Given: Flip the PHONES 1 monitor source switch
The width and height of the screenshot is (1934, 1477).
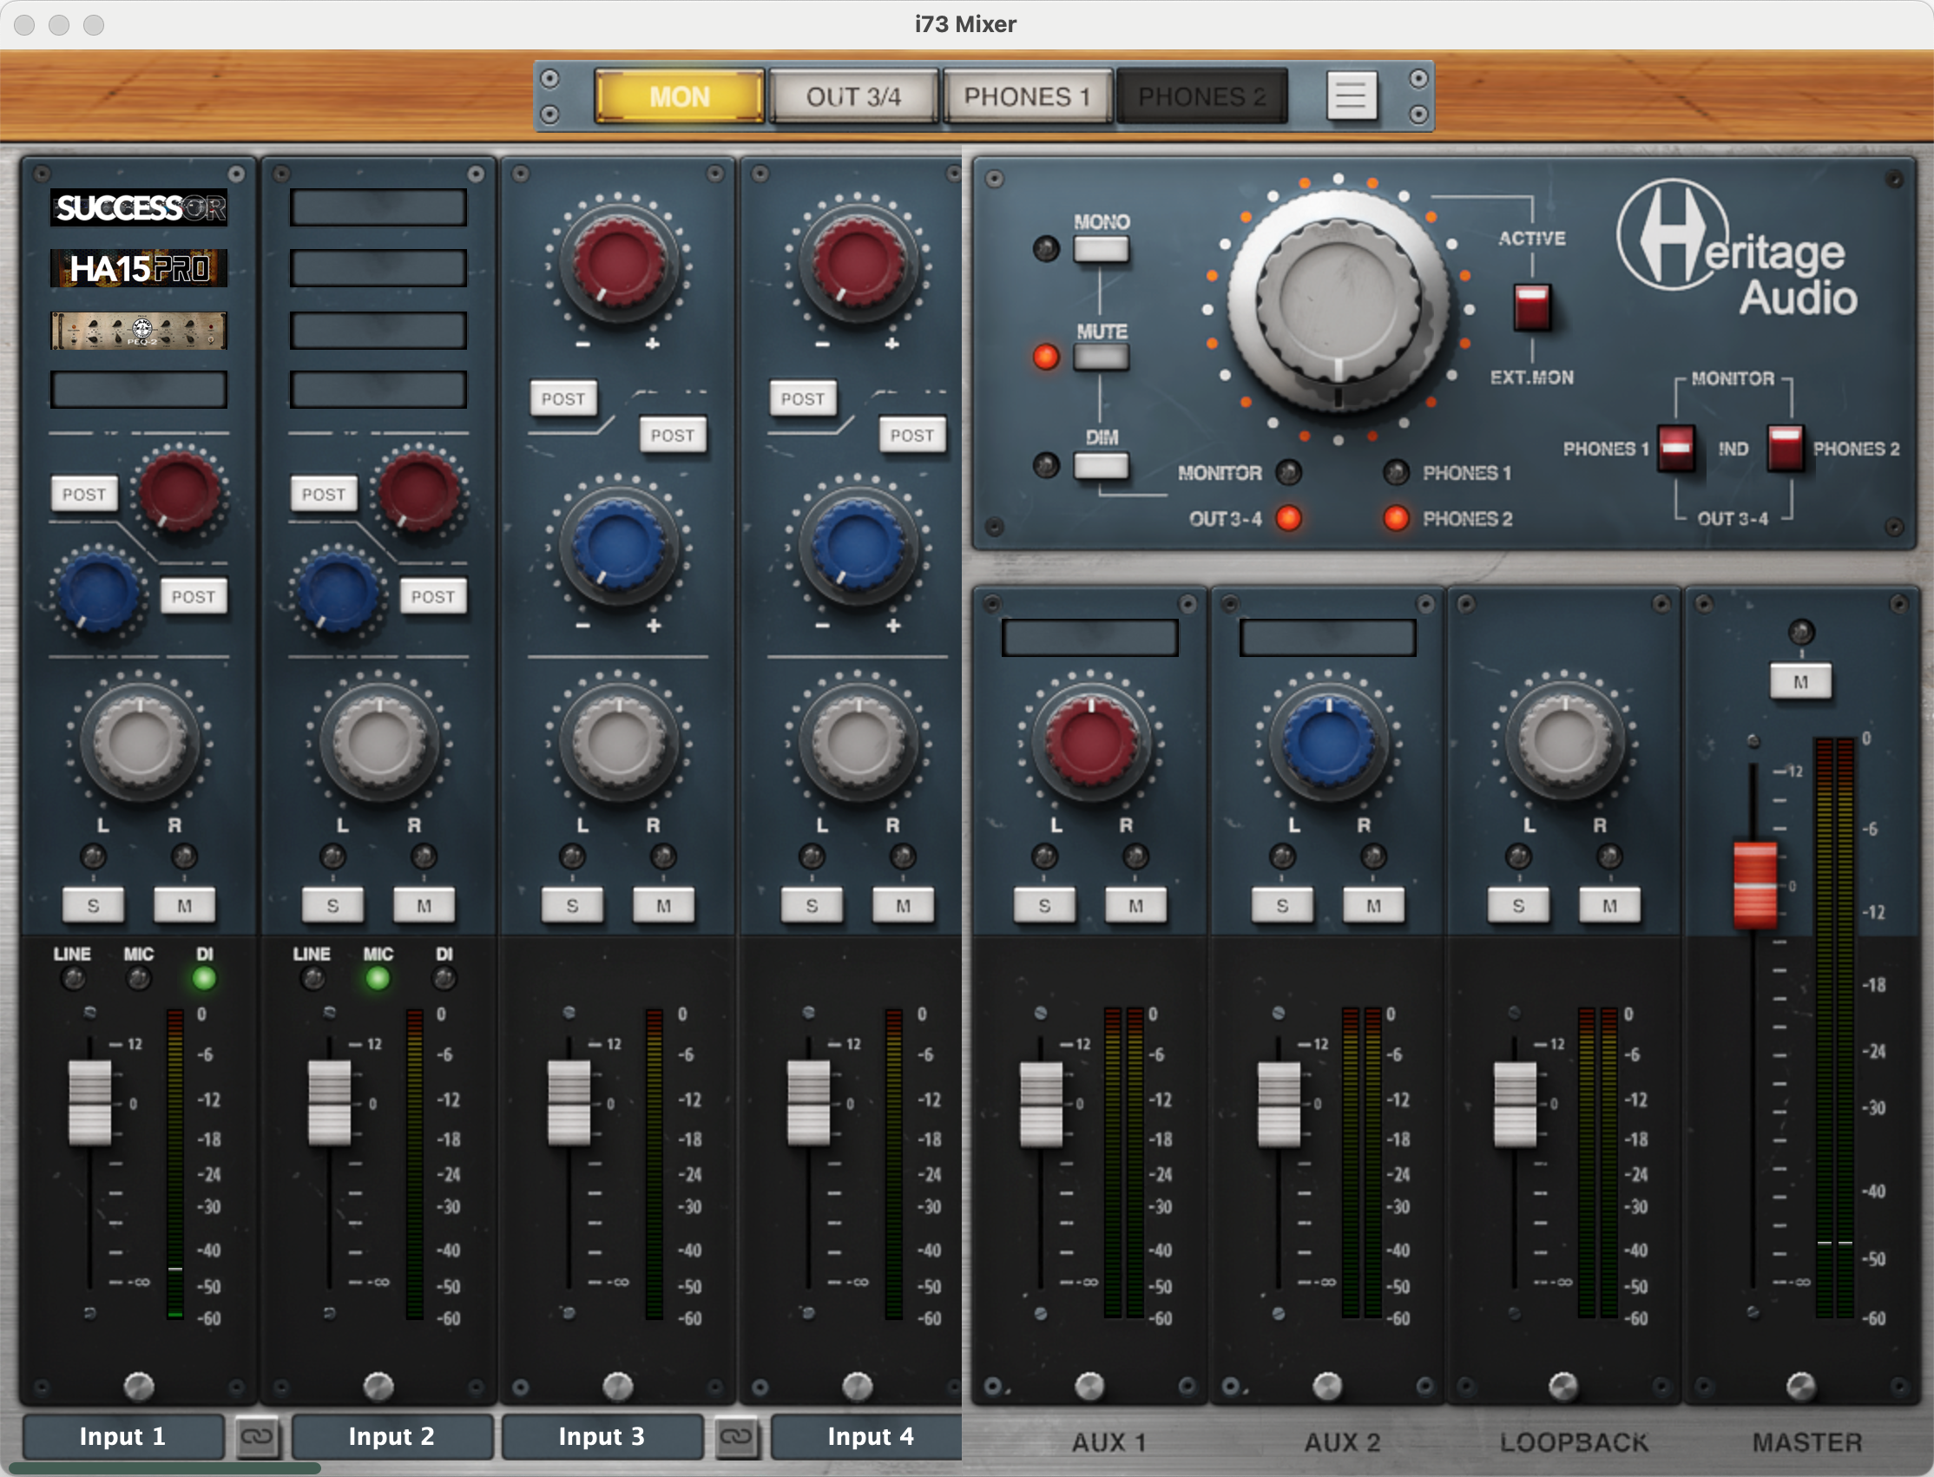Looking at the screenshot, I should click(x=1676, y=448).
